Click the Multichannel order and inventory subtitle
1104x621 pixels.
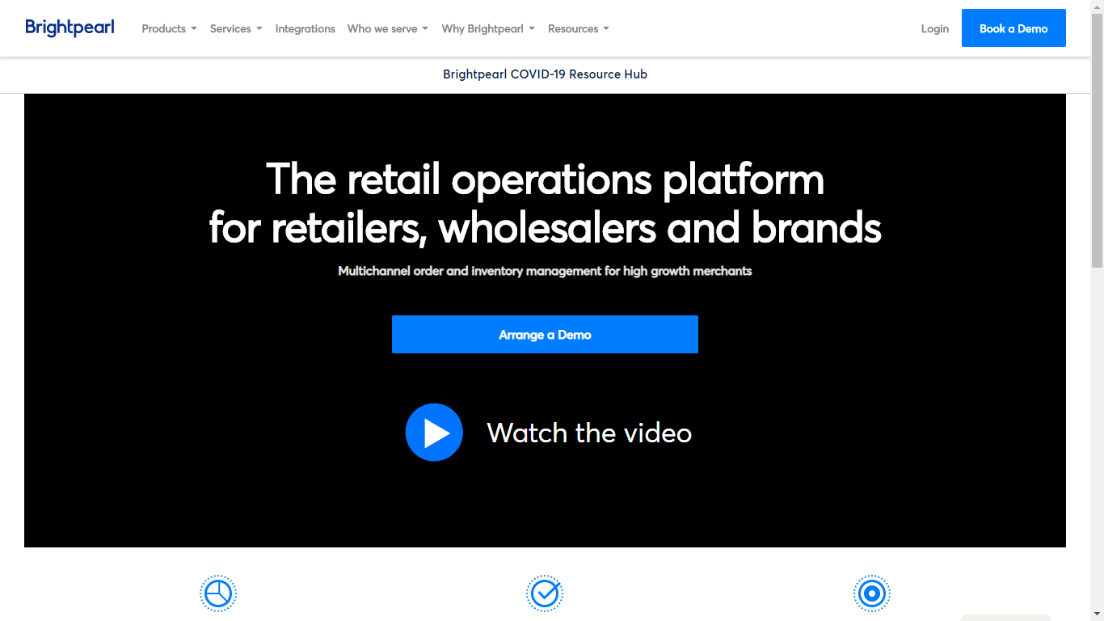point(545,271)
